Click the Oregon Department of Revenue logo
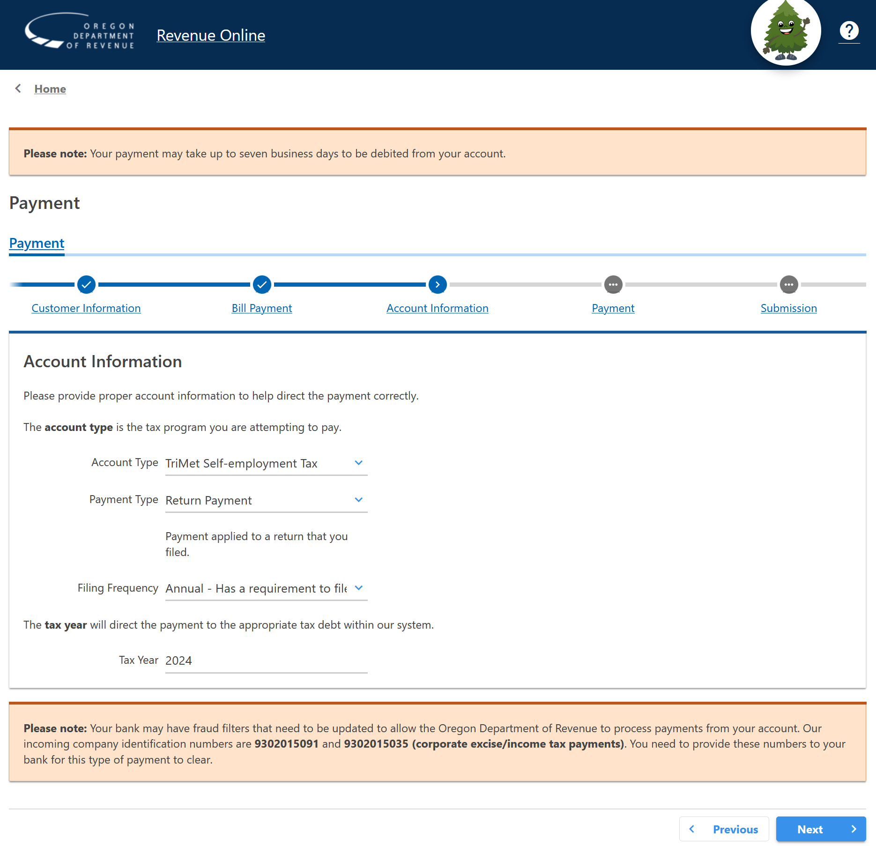 pyautogui.click(x=80, y=32)
